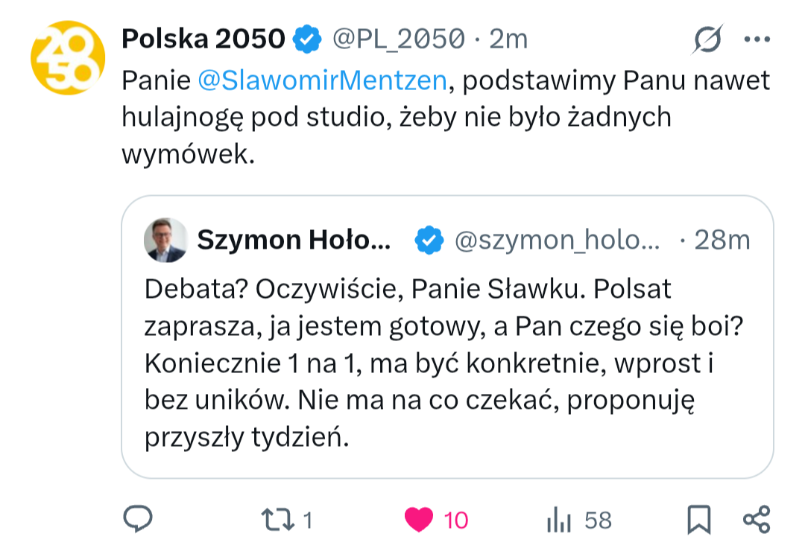Viewport: 805px width, 554px height.
Task: Open the @szymon_holo... handle in quote
Action: tap(557, 240)
